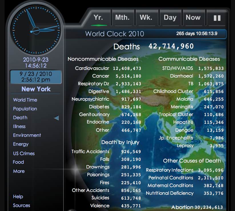Screen dimensions: 235x211
Task: Open the Energy section
Action: pos(21,144)
